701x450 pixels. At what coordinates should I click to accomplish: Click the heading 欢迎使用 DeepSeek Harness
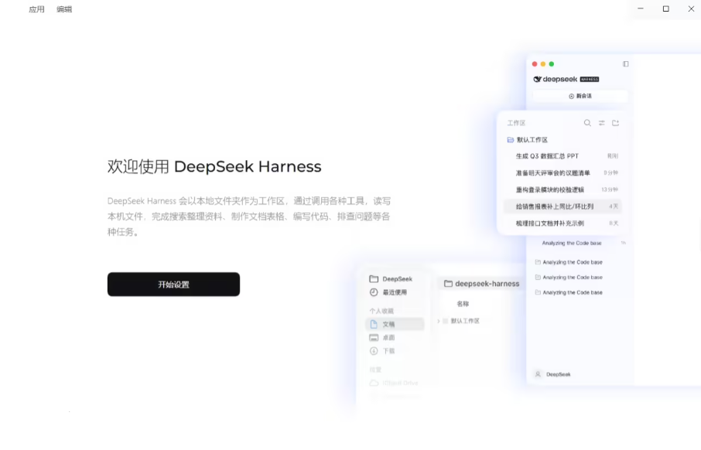click(214, 166)
